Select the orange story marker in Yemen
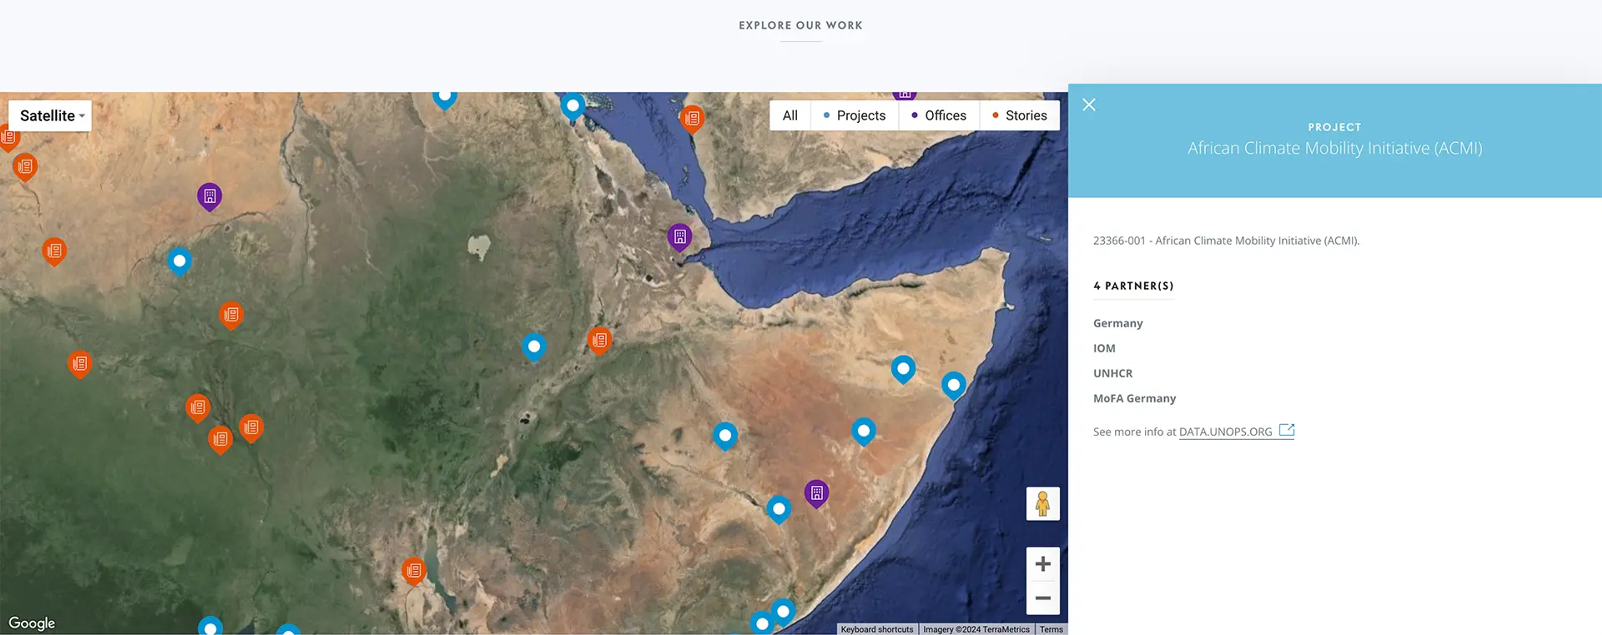The width and height of the screenshot is (1602, 635). pyautogui.click(x=692, y=118)
